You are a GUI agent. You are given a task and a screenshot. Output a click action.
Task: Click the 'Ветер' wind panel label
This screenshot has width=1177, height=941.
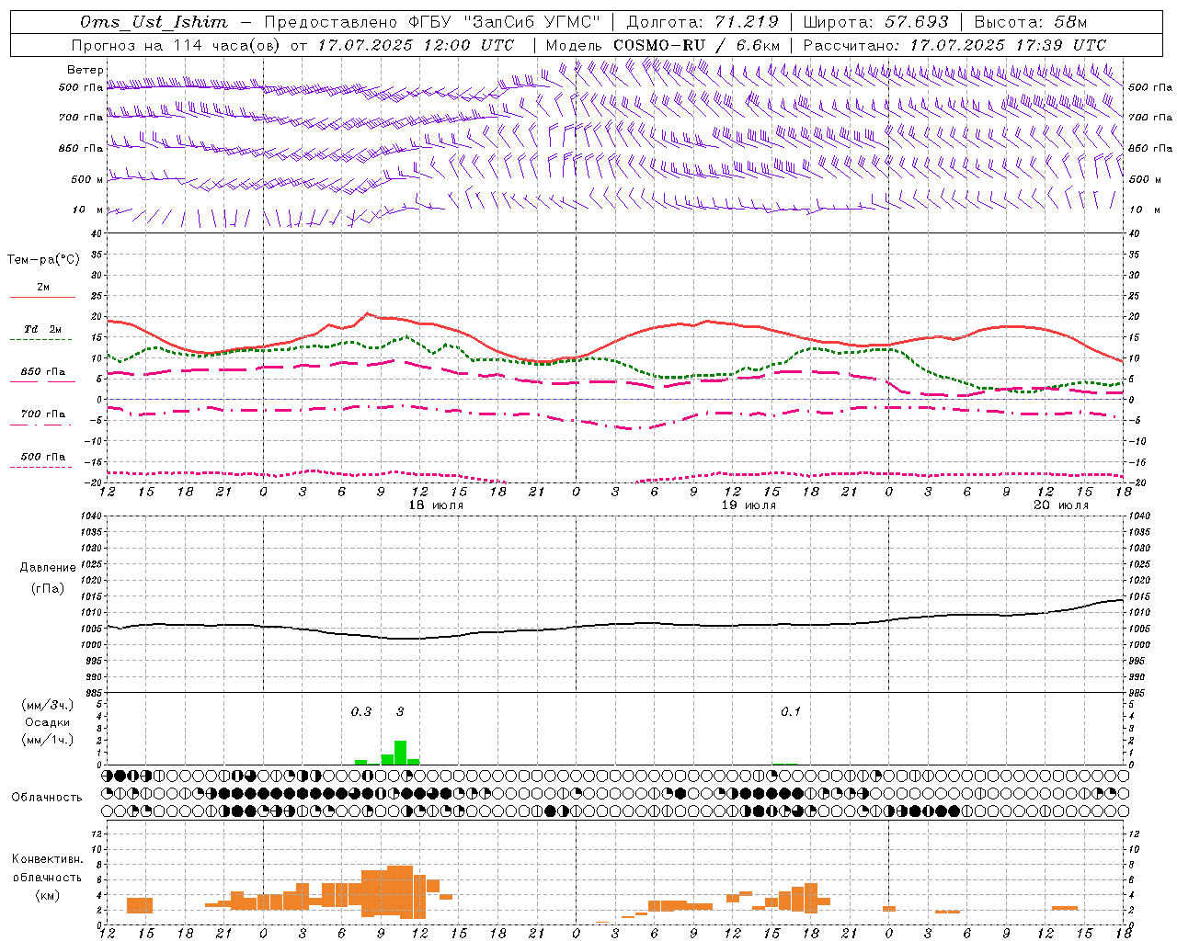86,70
